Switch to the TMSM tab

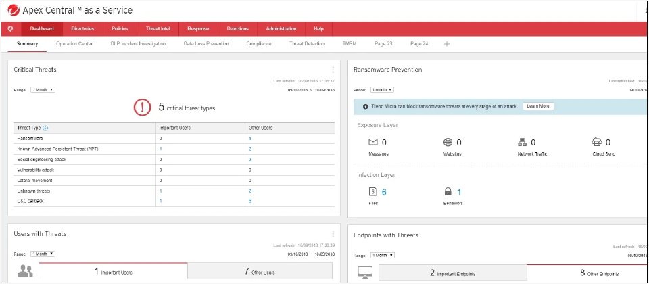tap(350, 44)
